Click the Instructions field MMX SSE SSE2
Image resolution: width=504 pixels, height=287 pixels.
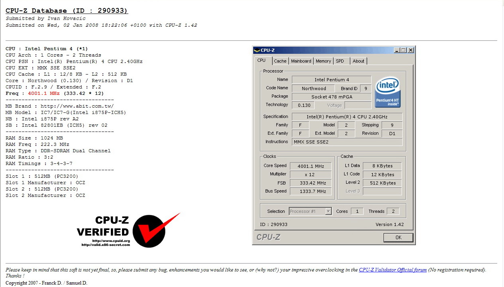click(347, 142)
